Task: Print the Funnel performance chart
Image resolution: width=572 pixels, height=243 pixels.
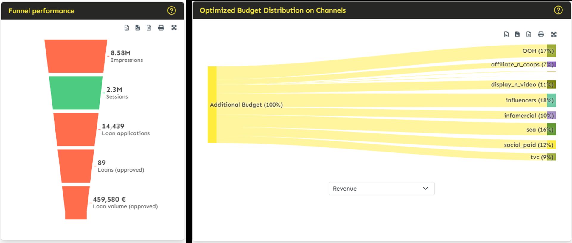Action: pyautogui.click(x=161, y=27)
